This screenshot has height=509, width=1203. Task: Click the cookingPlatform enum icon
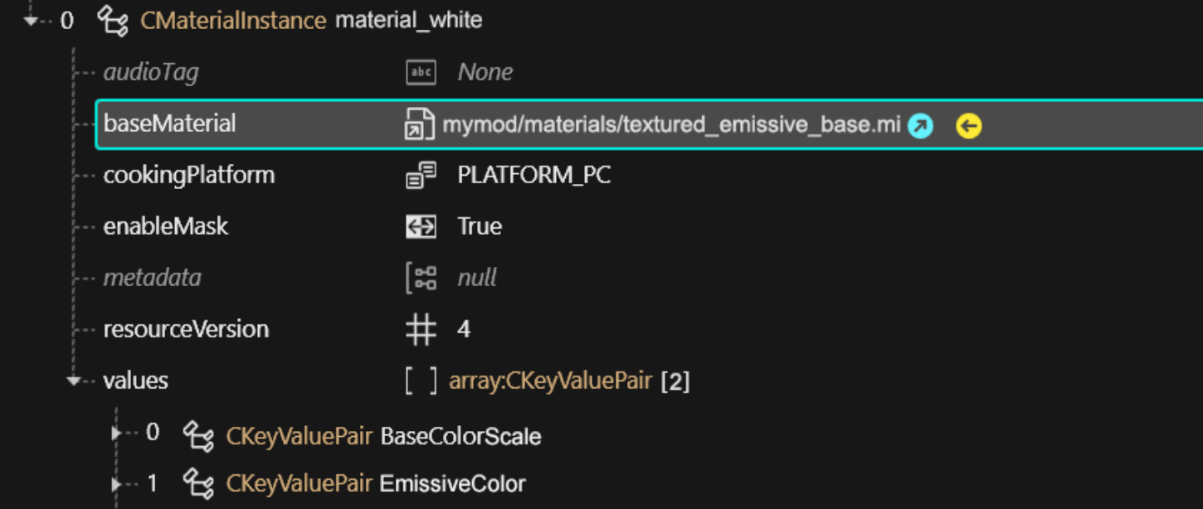click(x=421, y=176)
